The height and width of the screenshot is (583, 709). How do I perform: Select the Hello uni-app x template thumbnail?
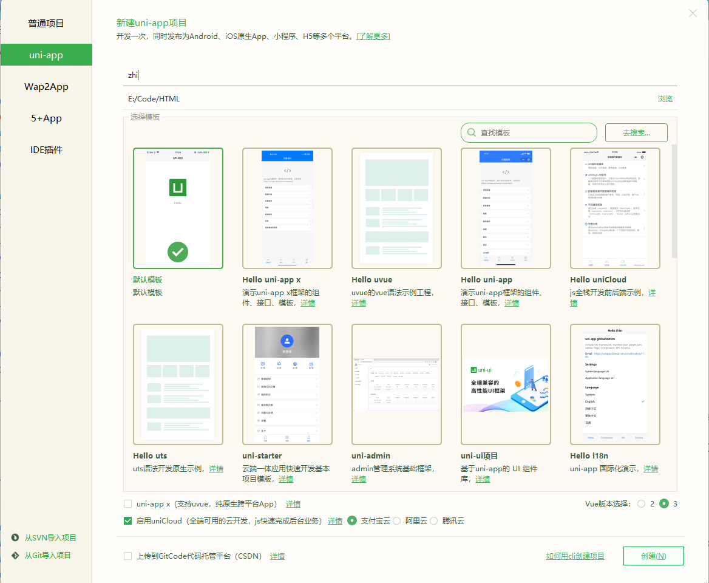(x=287, y=208)
